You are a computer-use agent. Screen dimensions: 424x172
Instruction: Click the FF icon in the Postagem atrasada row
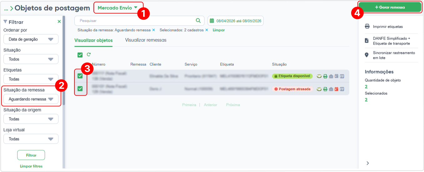342,89
